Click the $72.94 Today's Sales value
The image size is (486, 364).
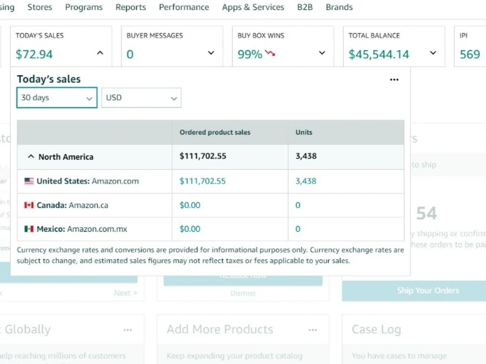[34, 54]
